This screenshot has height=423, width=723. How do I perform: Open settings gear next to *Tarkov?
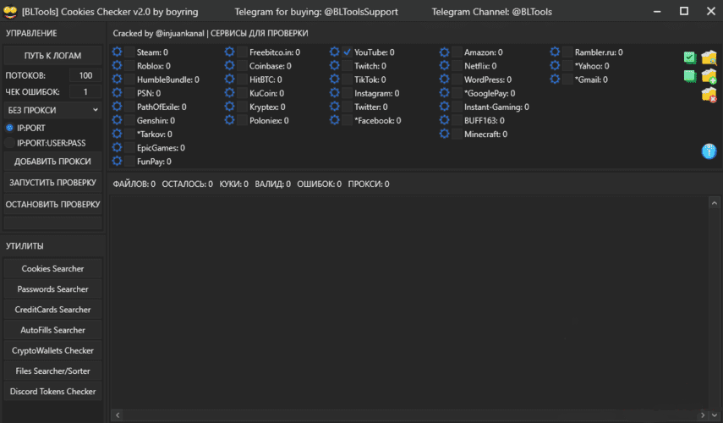coord(118,134)
